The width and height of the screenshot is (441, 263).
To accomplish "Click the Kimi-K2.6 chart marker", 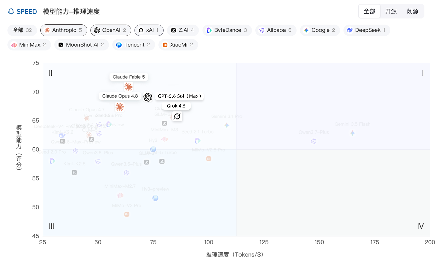I will pos(62,141).
